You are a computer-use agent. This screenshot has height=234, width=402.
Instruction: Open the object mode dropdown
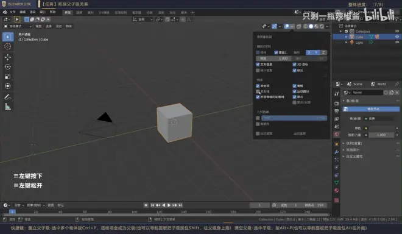pos(18,26)
